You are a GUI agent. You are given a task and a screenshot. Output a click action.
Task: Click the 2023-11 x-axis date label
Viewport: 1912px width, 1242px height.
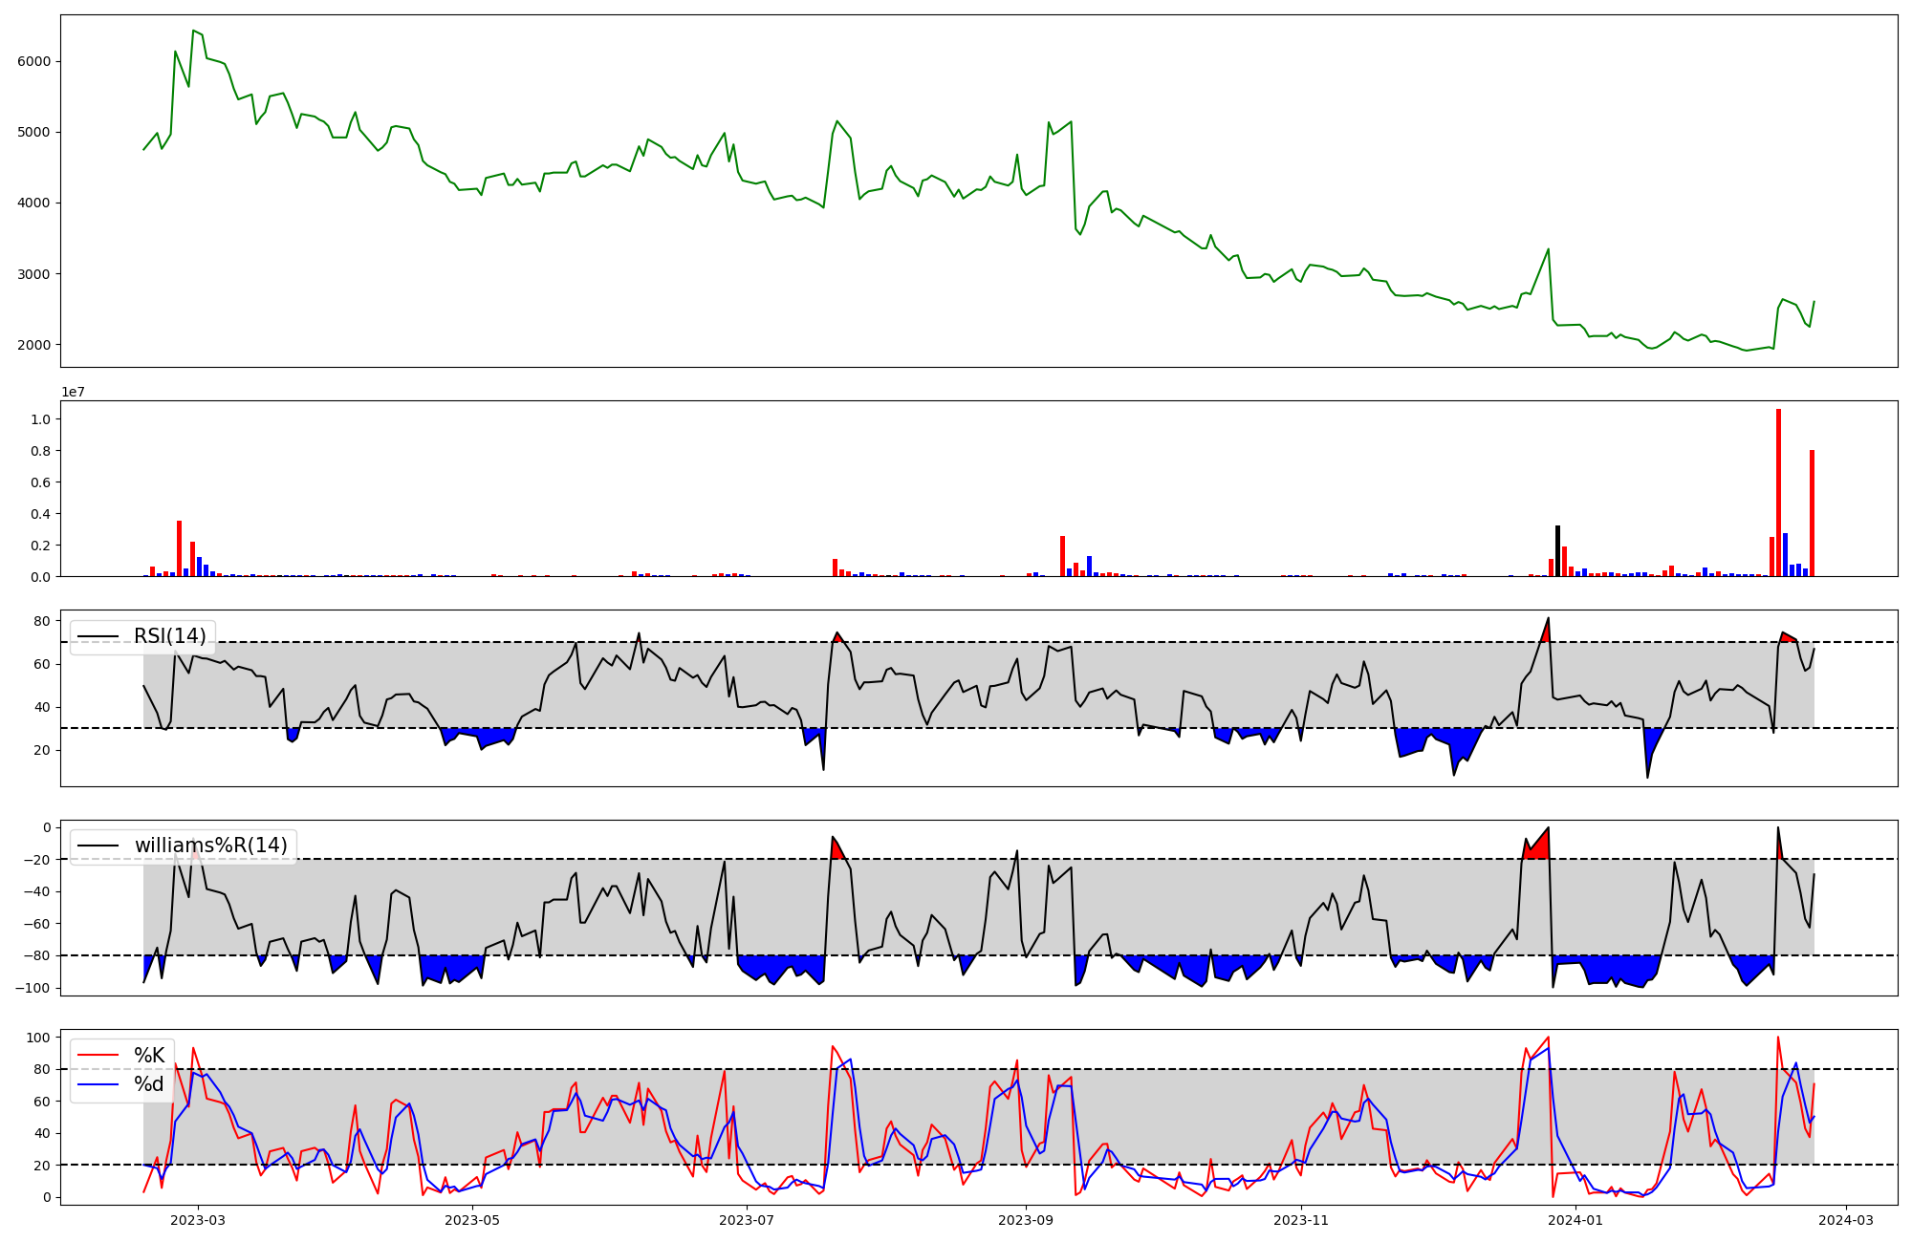[1301, 1220]
